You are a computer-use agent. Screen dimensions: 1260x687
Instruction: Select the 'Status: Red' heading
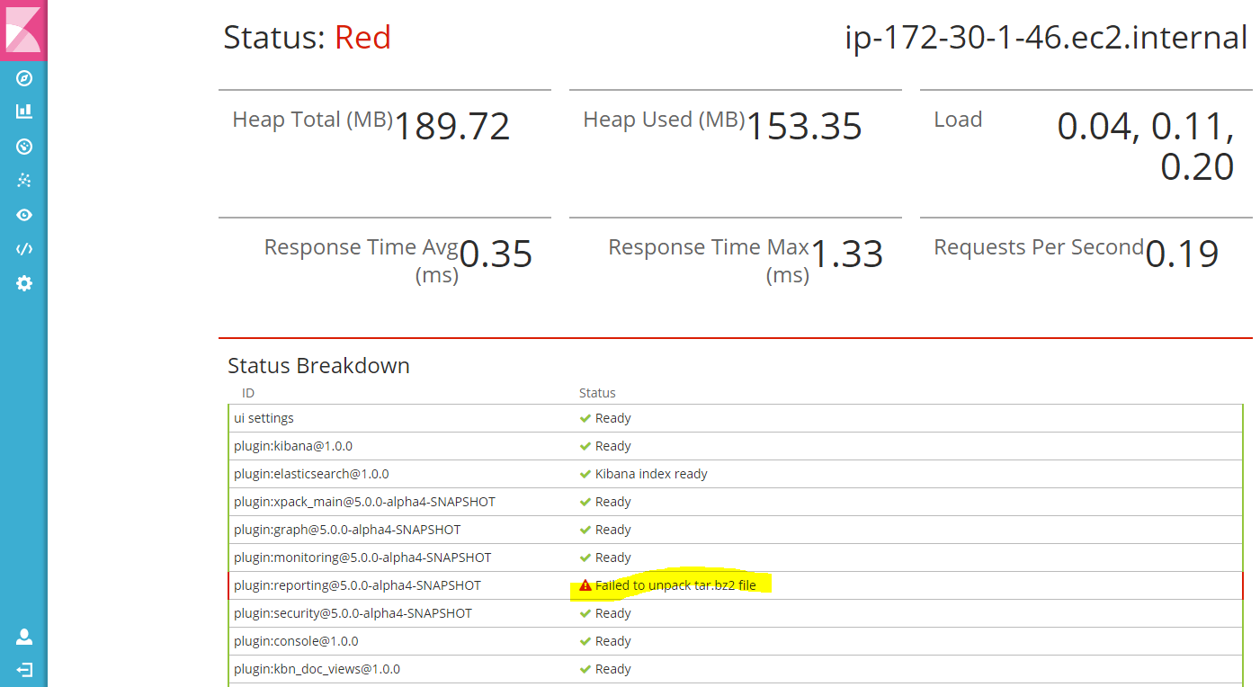[307, 38]
